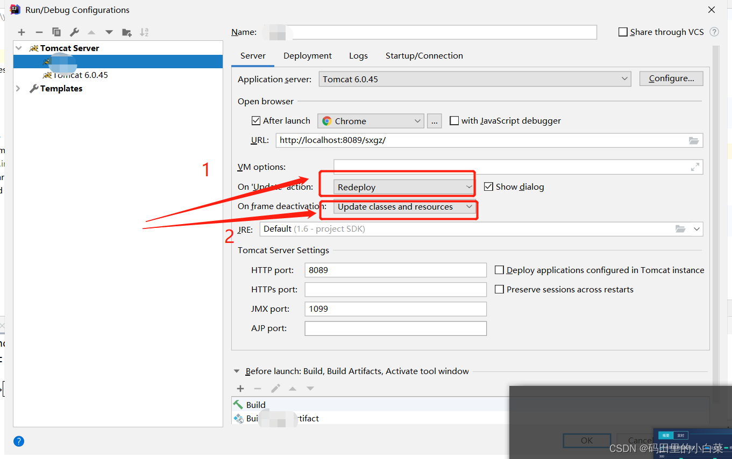The image size is (732, 459).
Task: Open the help question mark icon
Action: [19, 441]
